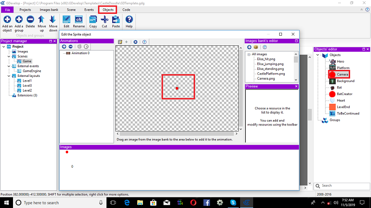The height and width of the screenshot is (208, 371).
Task: Click the Paste ribbon icon
Action: tap(115, 19)
